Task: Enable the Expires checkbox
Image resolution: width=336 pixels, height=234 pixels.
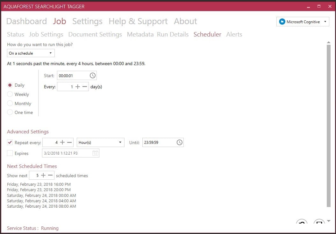Action: pyautogui.click(x=10, y=153)
